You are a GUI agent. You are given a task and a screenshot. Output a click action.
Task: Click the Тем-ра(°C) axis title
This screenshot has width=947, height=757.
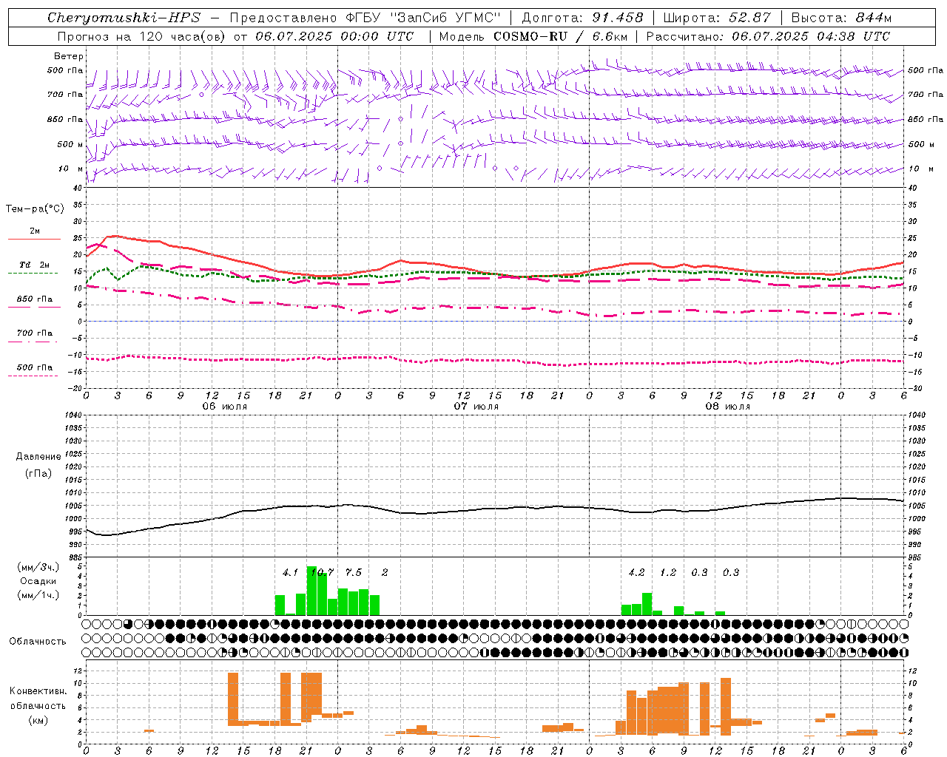tap(35, 209)
